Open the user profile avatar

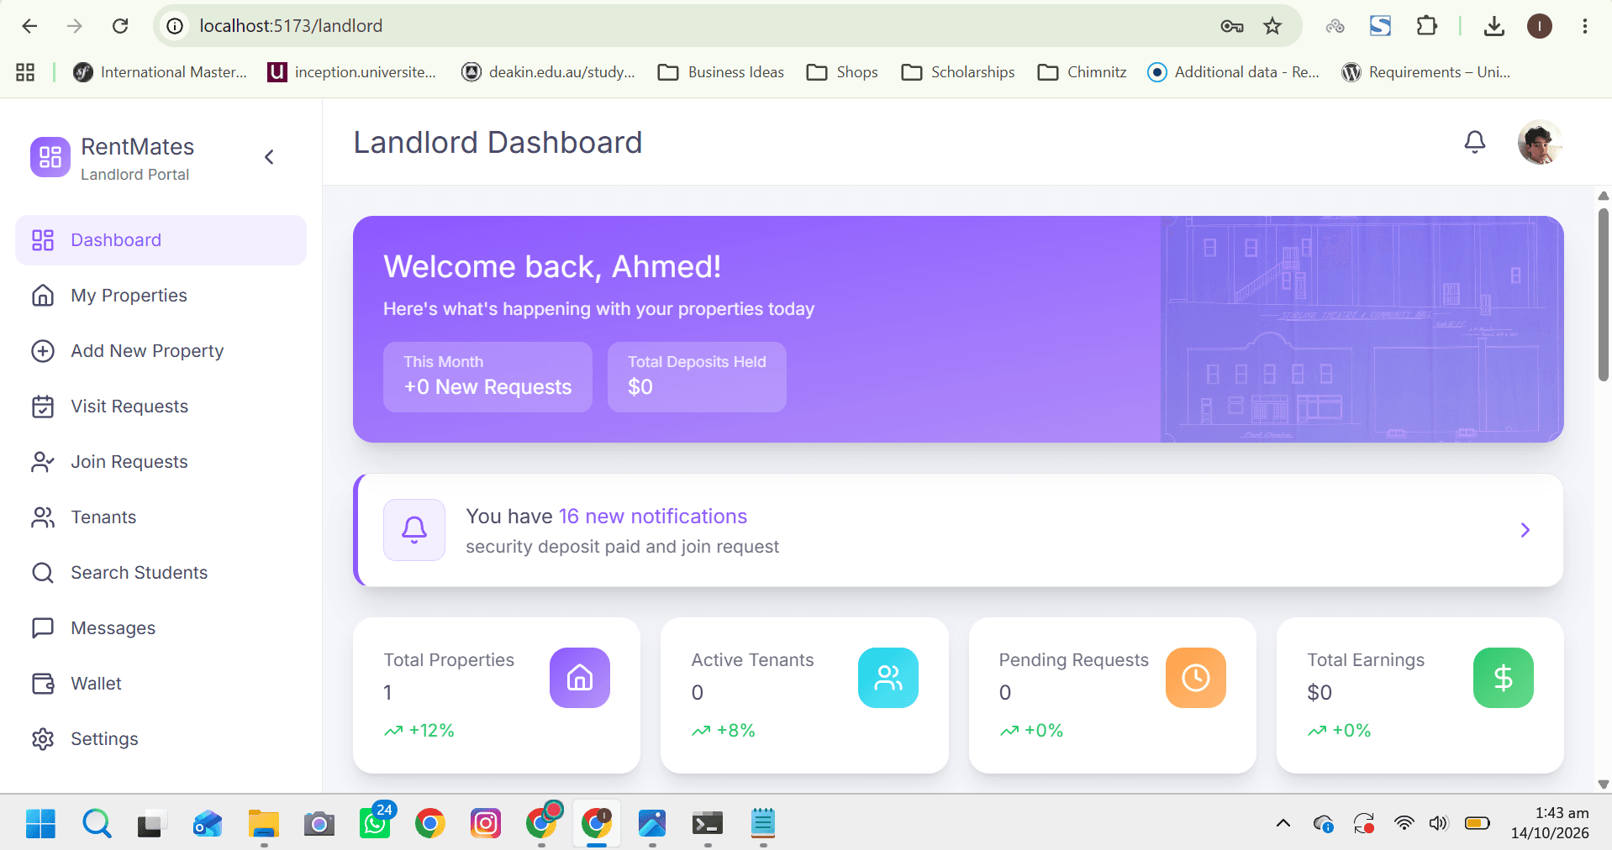tap(1540, 142)
